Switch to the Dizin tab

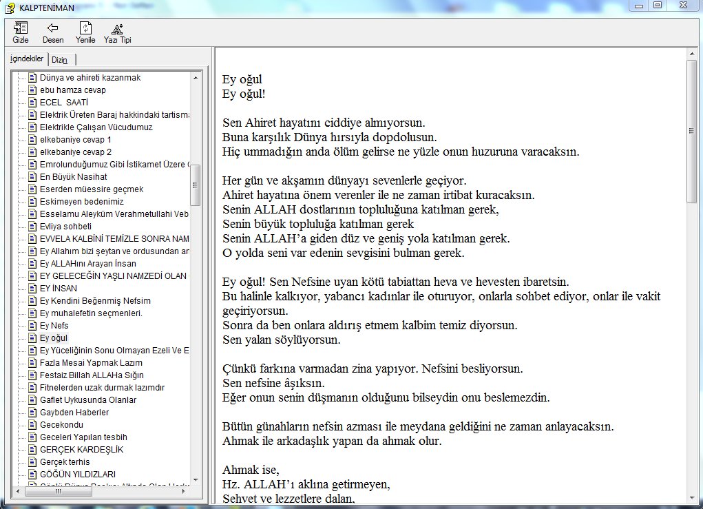(61, 60)
